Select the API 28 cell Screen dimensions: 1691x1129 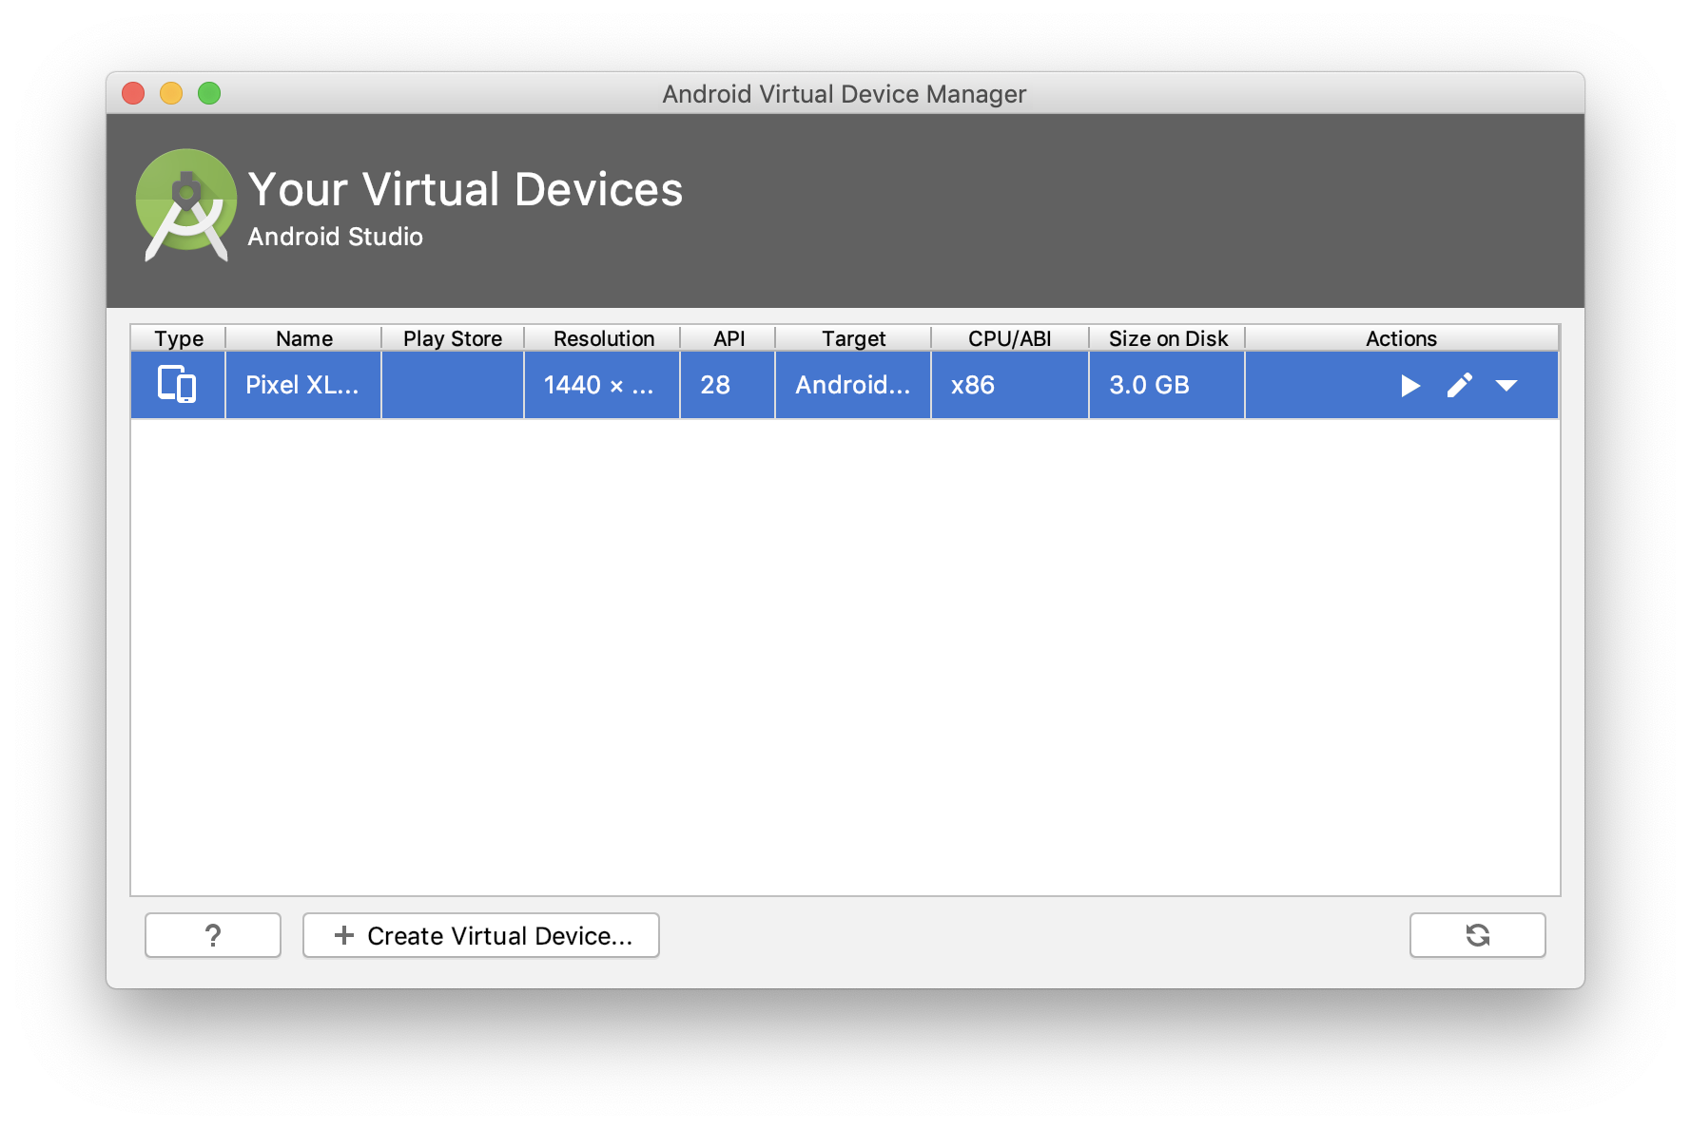coord(729,385)
